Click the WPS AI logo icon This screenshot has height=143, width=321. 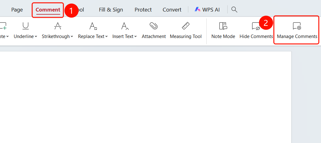tap(197, 9)
